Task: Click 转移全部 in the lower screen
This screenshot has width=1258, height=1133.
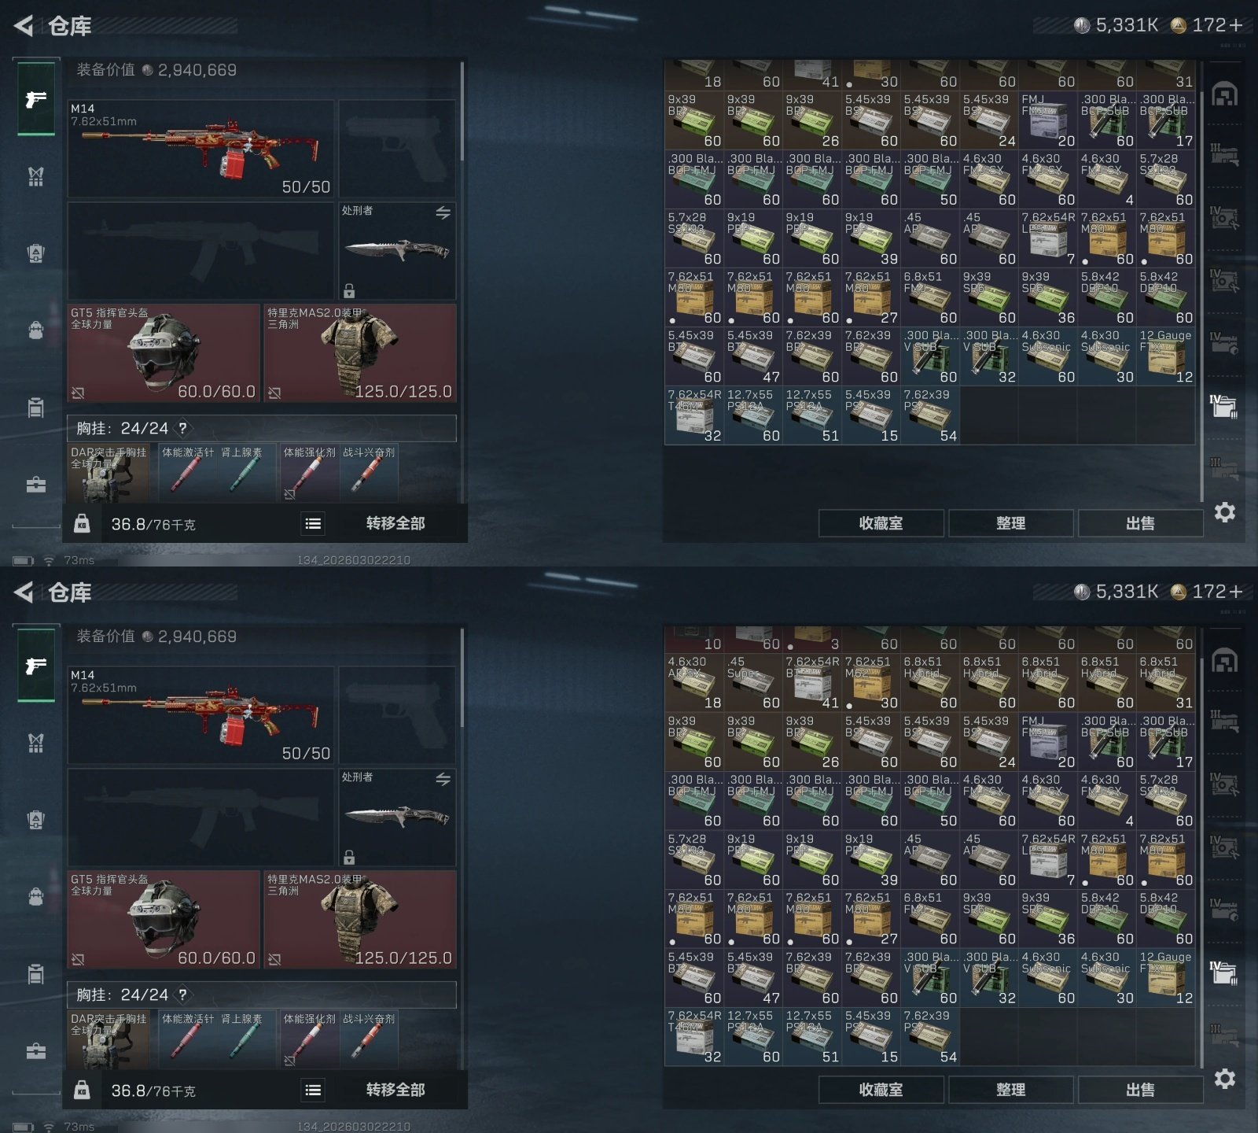Action: tap(395, 1090)
